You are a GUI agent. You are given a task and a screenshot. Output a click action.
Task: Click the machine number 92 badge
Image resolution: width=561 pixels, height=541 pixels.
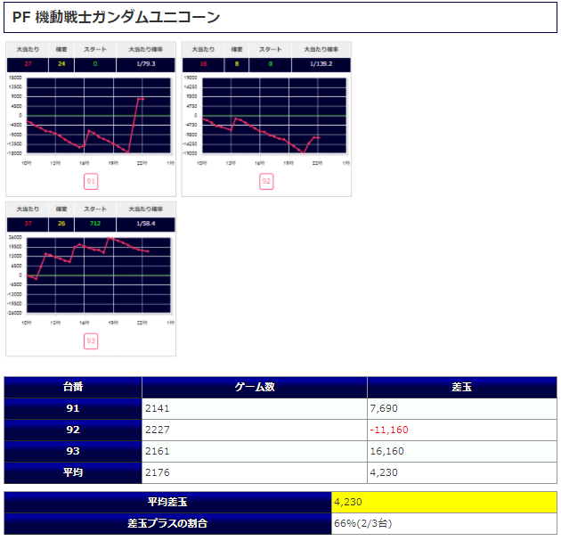click(266, 182)
